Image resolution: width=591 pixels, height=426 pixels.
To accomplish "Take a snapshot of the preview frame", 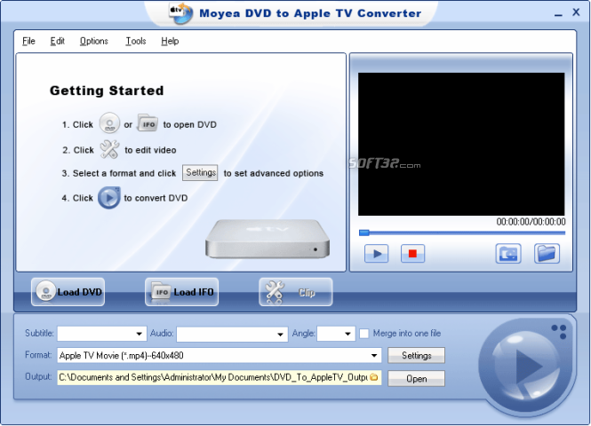I will pos(508,253).
